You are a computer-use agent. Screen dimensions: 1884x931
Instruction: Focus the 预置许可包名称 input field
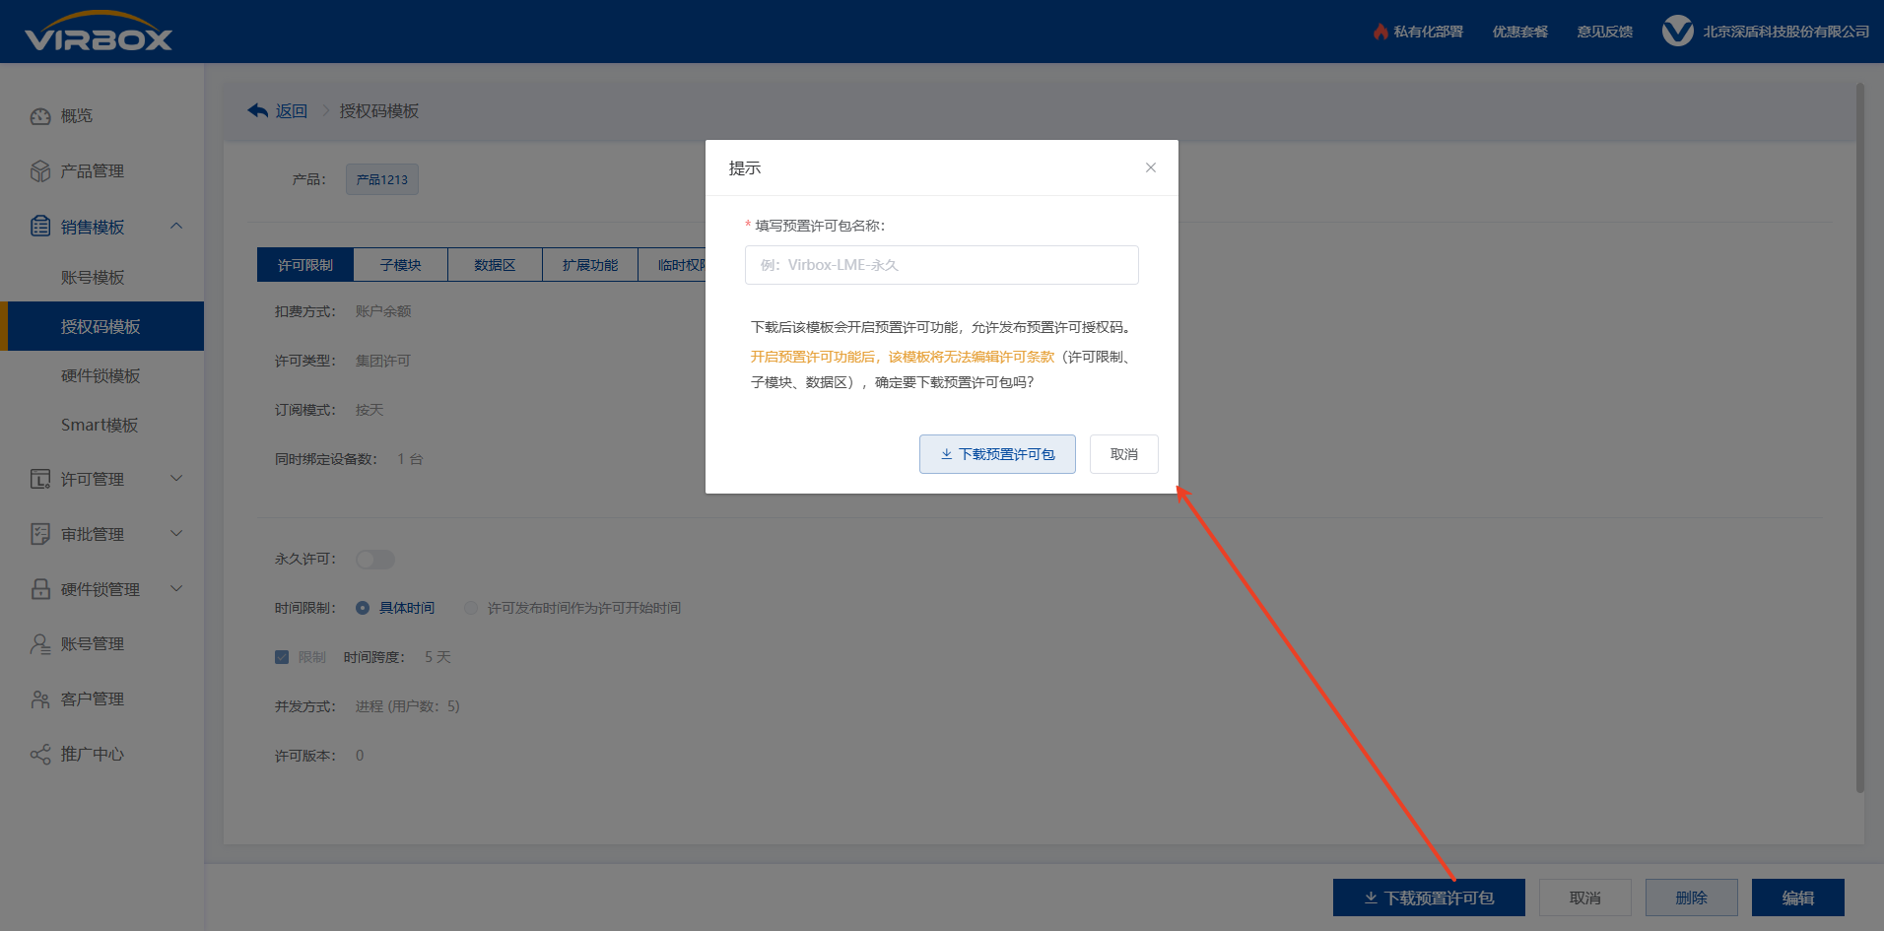tap(942, 265)
